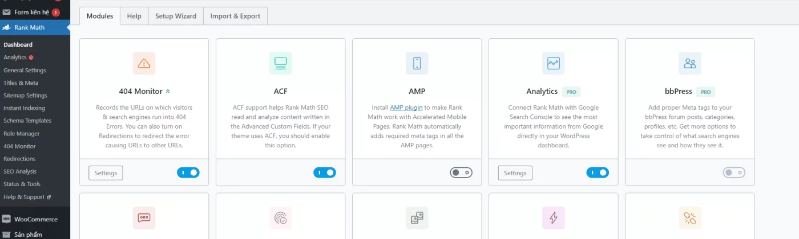Go to the Import & Export tab
This screenshot has width=799, height=239.
235,16
